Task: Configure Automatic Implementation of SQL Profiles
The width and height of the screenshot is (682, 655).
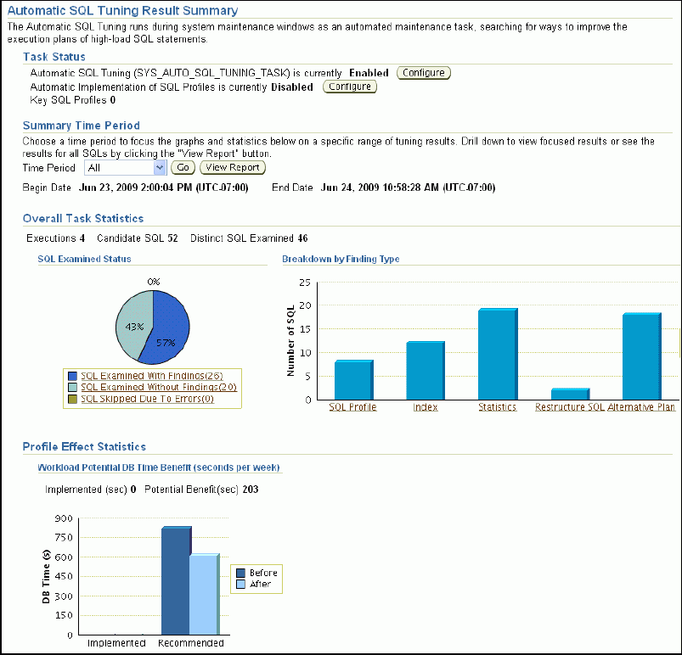Action: pyautogui.click(x=349, y=87)
